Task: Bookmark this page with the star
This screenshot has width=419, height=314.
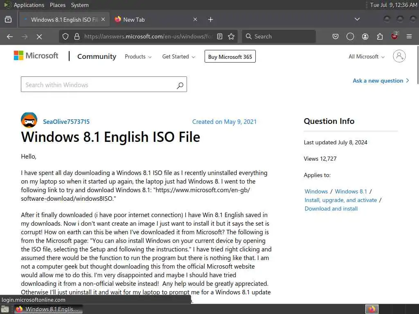Action: tap(232, 36)
